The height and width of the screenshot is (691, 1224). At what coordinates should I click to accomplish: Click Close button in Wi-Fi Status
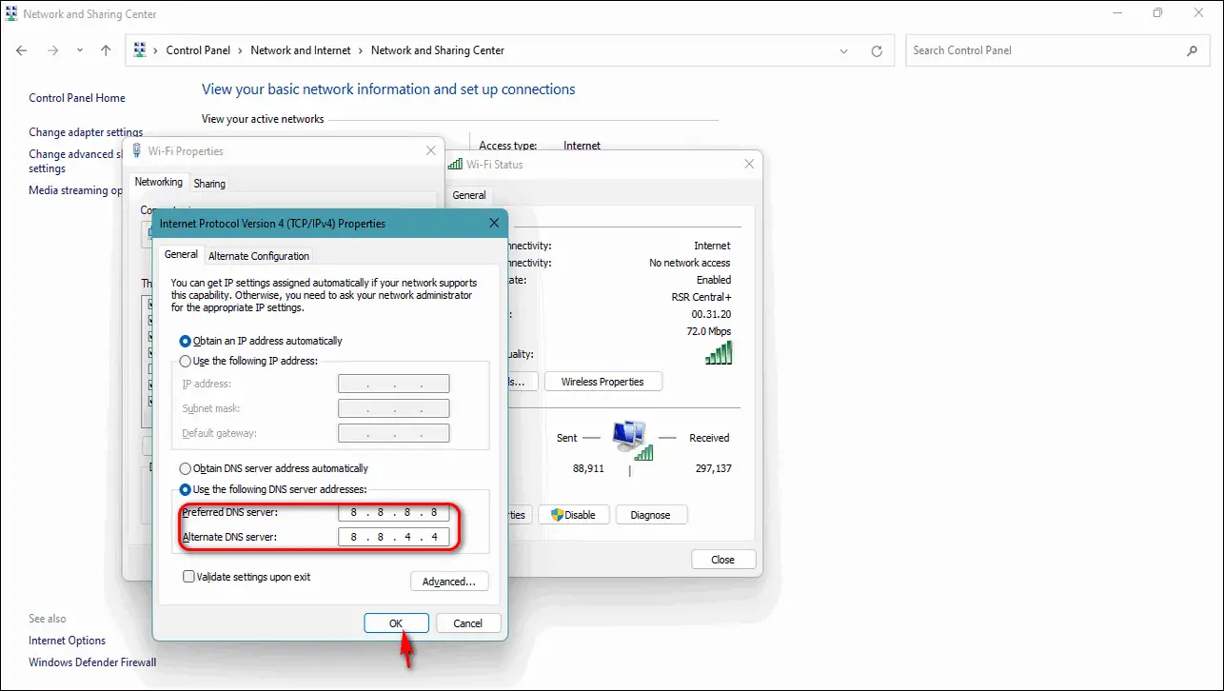pos(723,560)
